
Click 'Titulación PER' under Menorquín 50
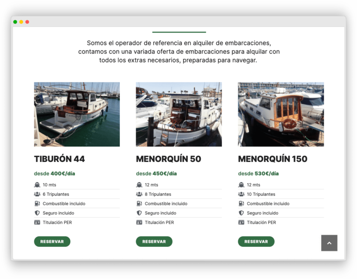[159, 222]
